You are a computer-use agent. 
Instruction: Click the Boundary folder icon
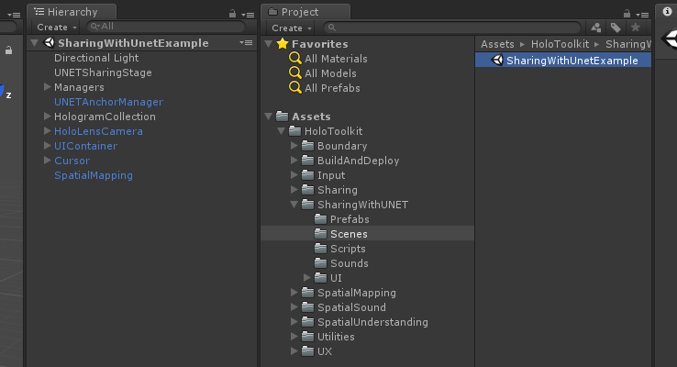(x=308, y=146)
